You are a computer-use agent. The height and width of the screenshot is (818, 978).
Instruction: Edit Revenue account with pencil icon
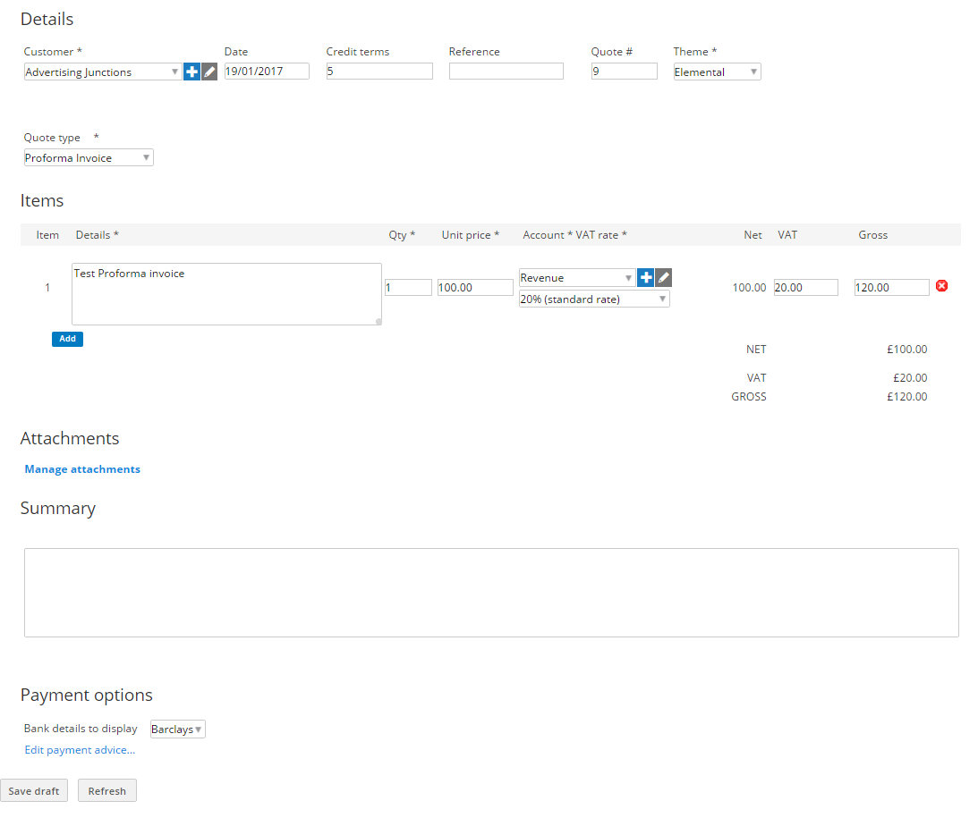click(664, 277)
